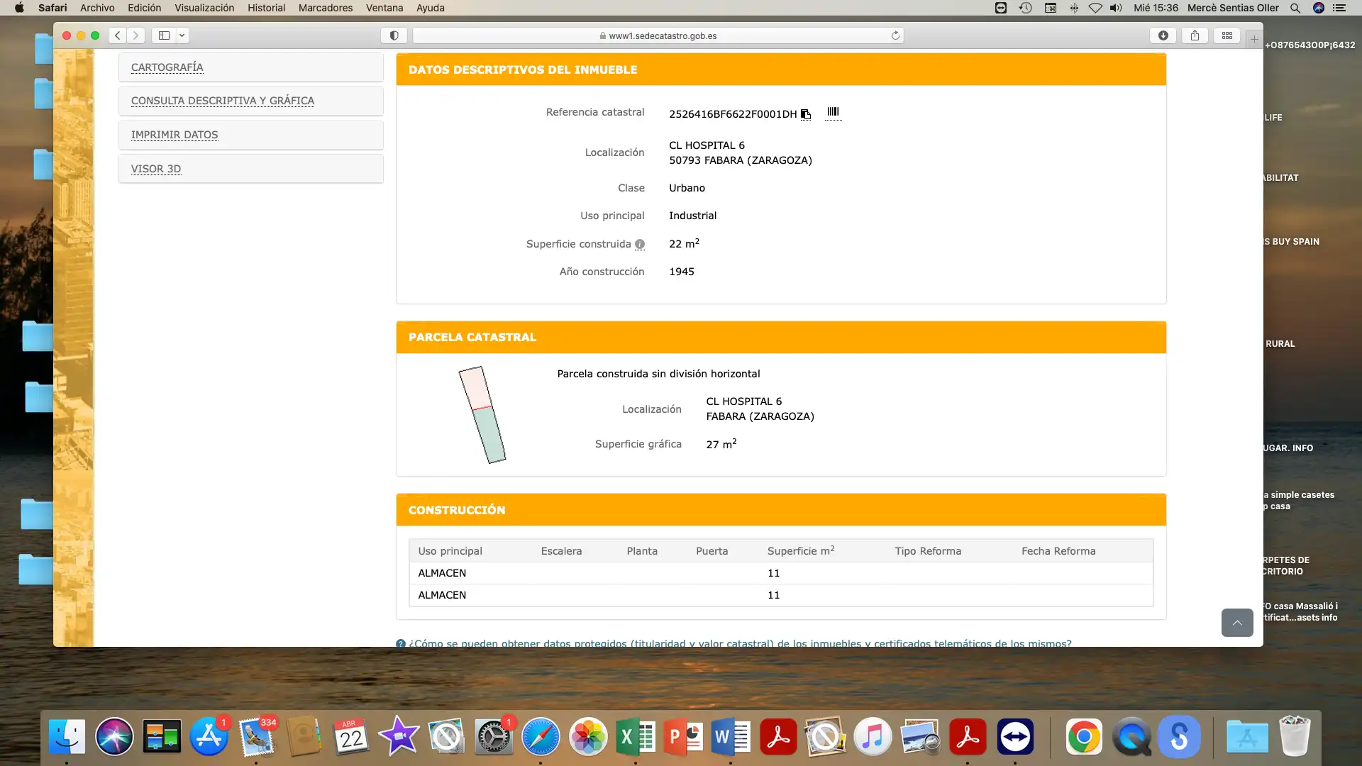Open CONSULTA DESCRIPTIVA Y GRÁFICA
The image size is (1362, 766).
223,101
